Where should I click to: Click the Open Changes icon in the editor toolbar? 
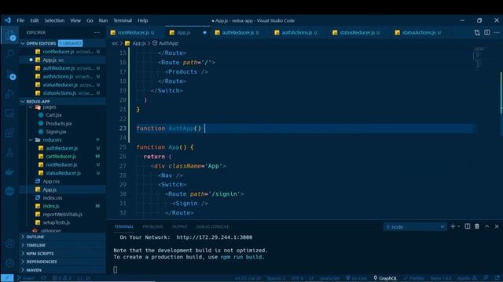pyautogui.click(x=477, y=32)
